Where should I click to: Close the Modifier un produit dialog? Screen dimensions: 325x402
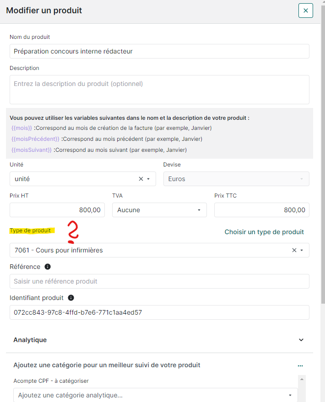[305, 11]
